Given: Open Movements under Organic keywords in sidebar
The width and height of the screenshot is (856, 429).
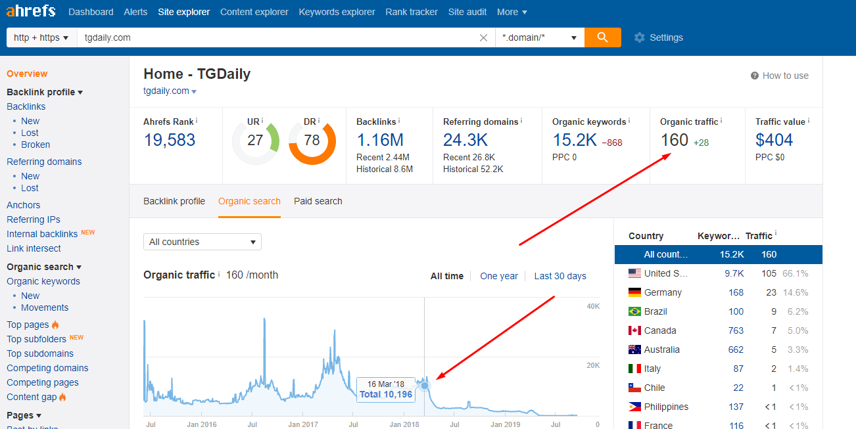Looking at the screenshot, I should click(x=45, y=307).
